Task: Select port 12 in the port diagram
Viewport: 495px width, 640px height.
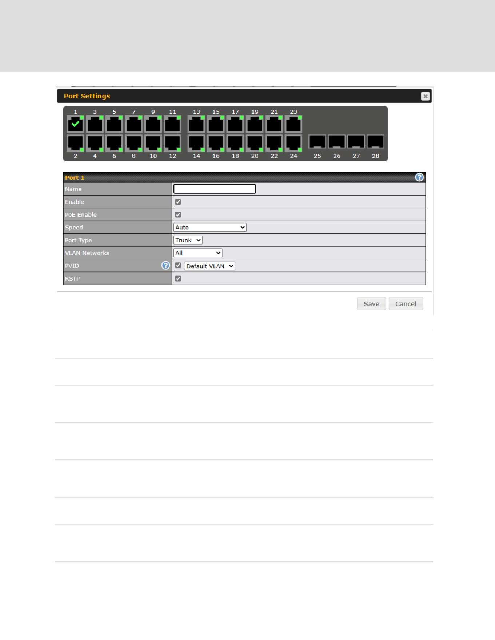Action: click(172, 143)
